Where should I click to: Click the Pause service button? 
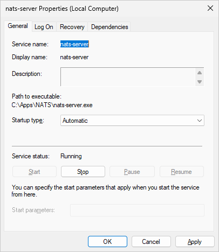pyautogui.click(x=132, y=172)
